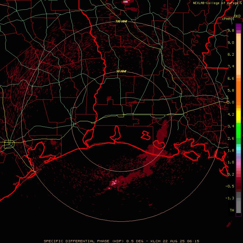Click the -0.5 scale value

click(230, 186)
